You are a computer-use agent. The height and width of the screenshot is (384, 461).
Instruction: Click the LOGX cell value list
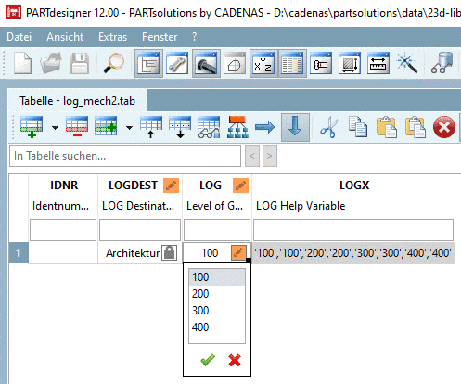pos(353,253)
